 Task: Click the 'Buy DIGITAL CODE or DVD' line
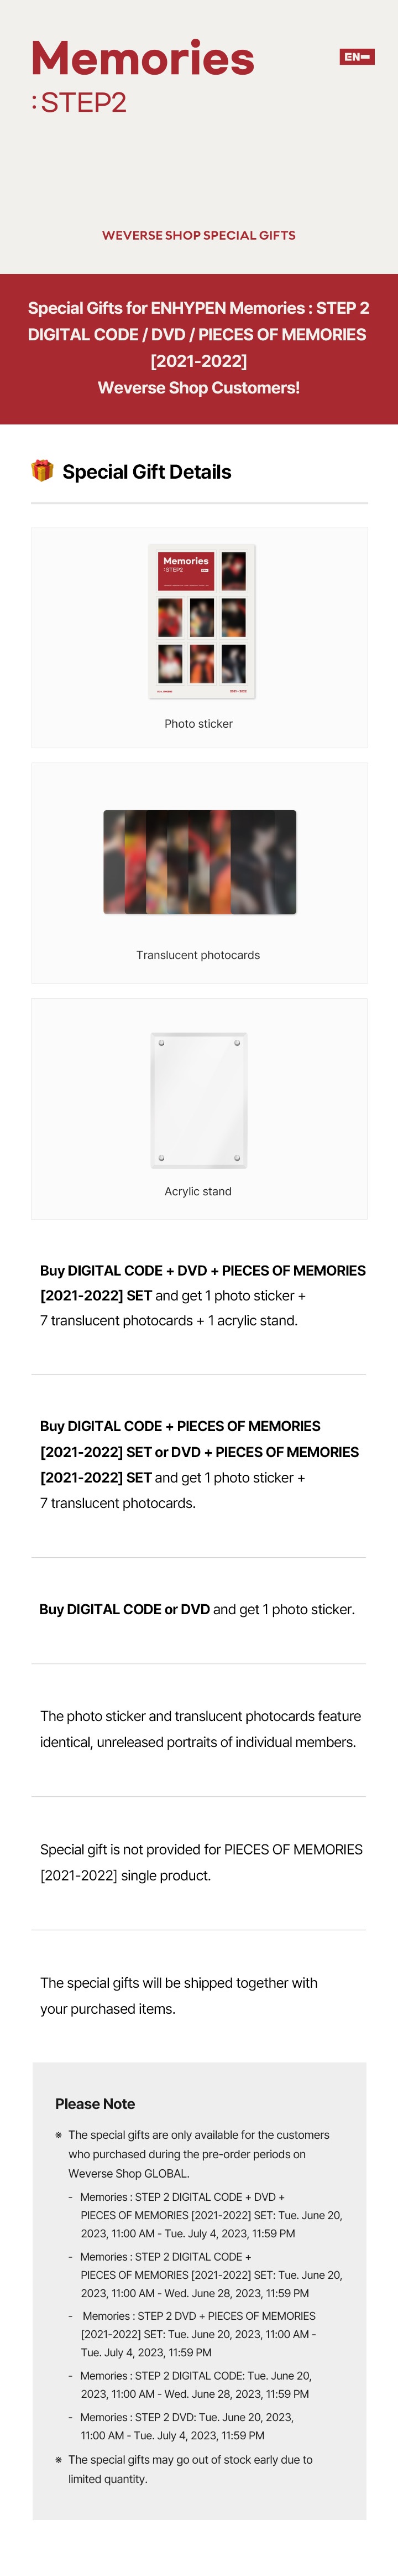coord(197,1609)
